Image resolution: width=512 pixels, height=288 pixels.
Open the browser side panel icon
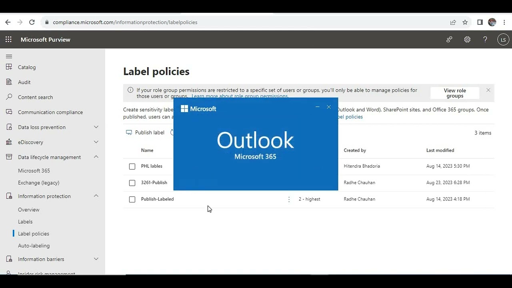tap(480, 22)
